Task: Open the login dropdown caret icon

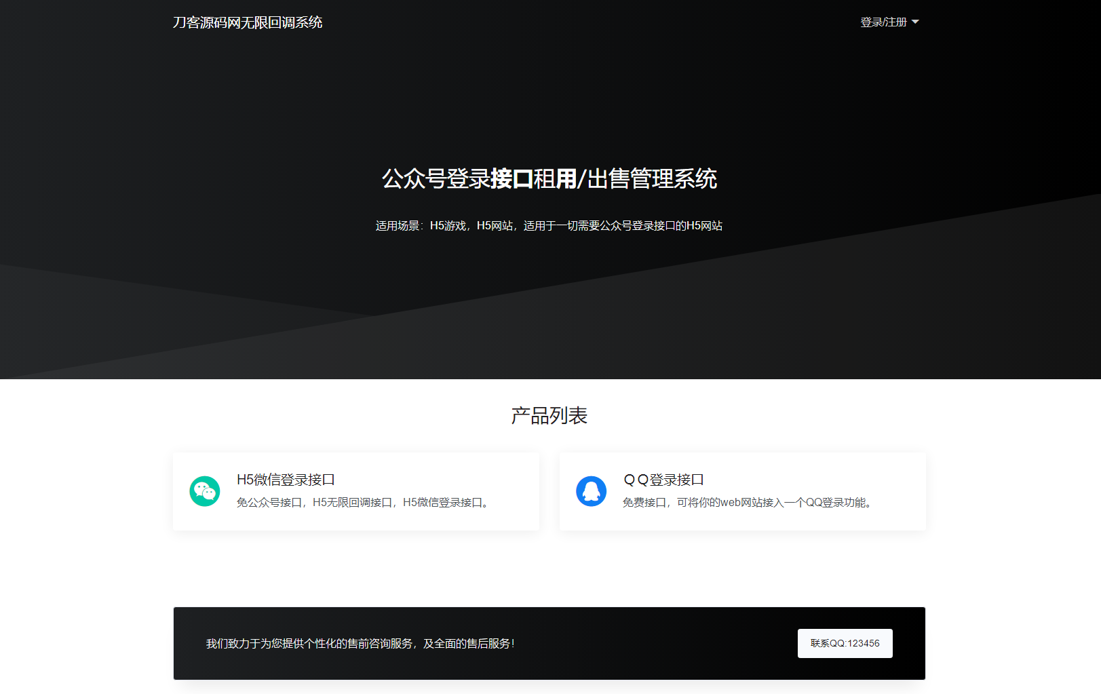Action: 916,22
